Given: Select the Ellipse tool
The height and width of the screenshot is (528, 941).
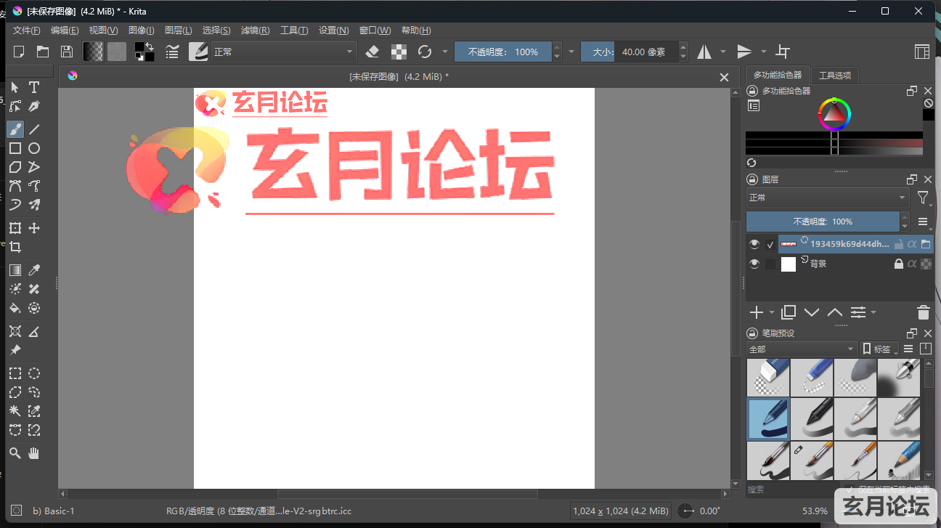Looking at the screenshot, I should [34, 148].
